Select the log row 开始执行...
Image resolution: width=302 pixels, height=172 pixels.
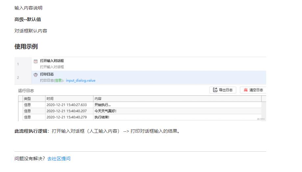click(142, 105)
